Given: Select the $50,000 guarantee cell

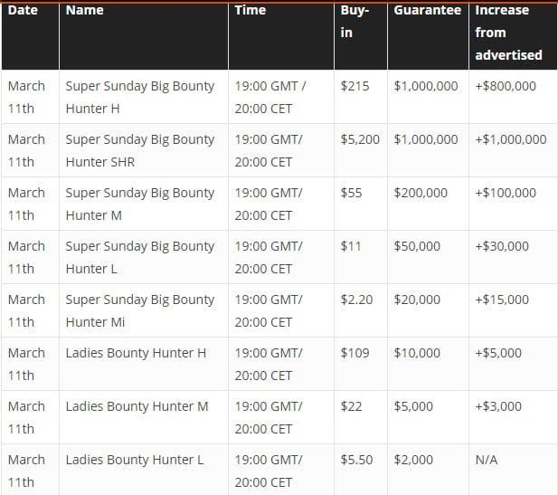Looking at the screenshot, I should coord(417,246).
